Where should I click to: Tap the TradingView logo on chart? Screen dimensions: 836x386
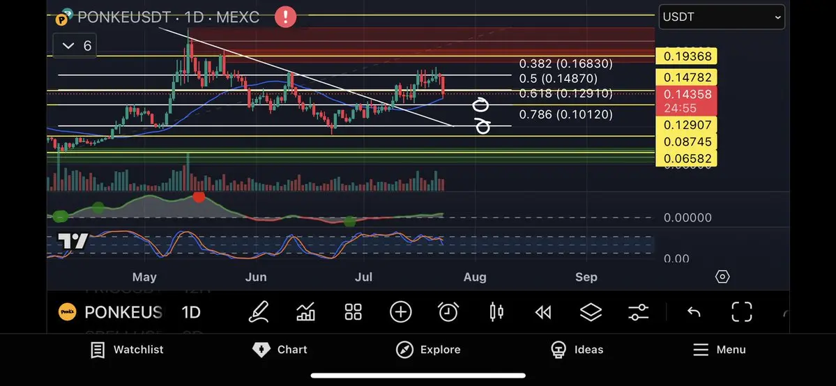tap(73, 242)
